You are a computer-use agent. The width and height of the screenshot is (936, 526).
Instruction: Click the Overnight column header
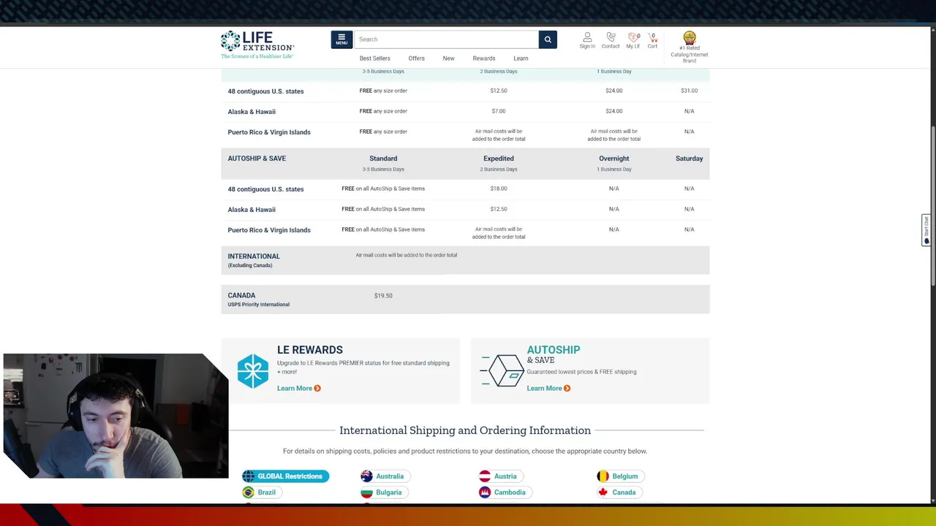pos(614,159)
